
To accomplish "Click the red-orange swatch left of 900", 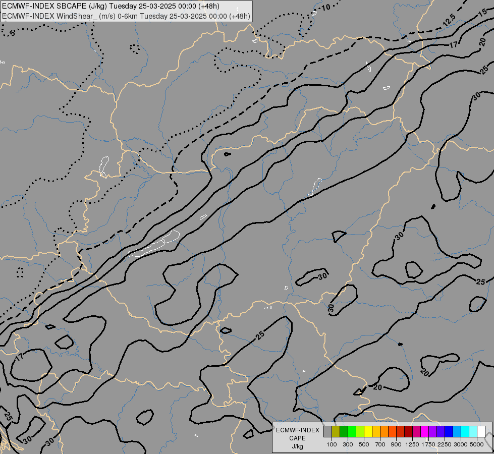I will tap(392, 432).
